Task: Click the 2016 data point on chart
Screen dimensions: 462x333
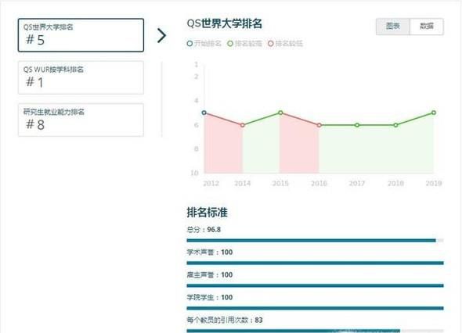Action: tap(319, 125)
